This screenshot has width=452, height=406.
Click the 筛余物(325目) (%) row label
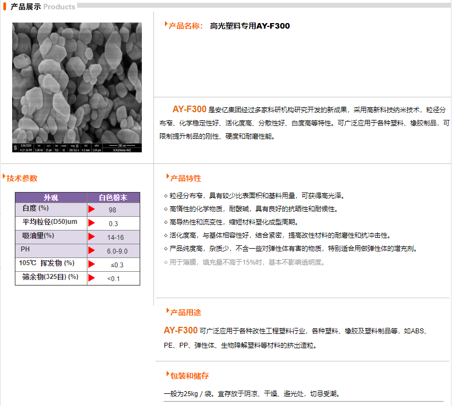(x=50, y=277)
